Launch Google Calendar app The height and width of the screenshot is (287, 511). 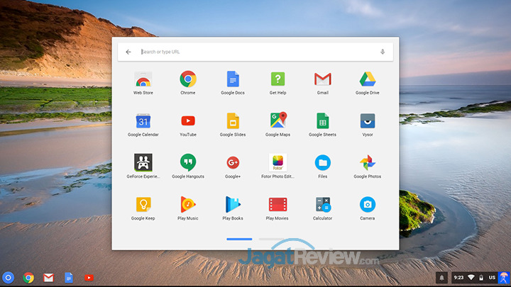tap(143, 121)
